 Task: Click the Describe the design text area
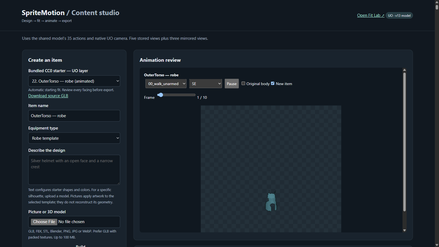pyautogui.click(x=74, y=170)
